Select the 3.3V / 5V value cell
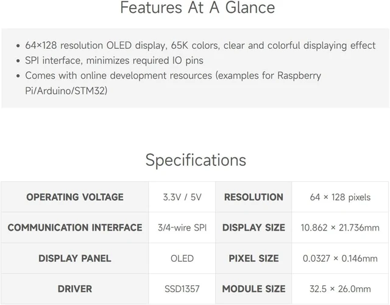Viewport: 390px width, 305px height. coord(182,197)
